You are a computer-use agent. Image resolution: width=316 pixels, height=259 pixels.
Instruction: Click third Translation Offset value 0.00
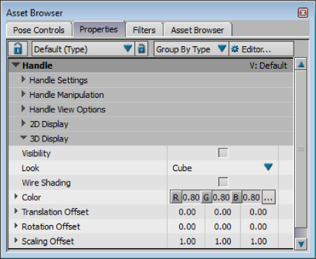pos(258,212)
